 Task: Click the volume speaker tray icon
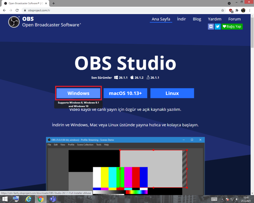coord(237,199)
